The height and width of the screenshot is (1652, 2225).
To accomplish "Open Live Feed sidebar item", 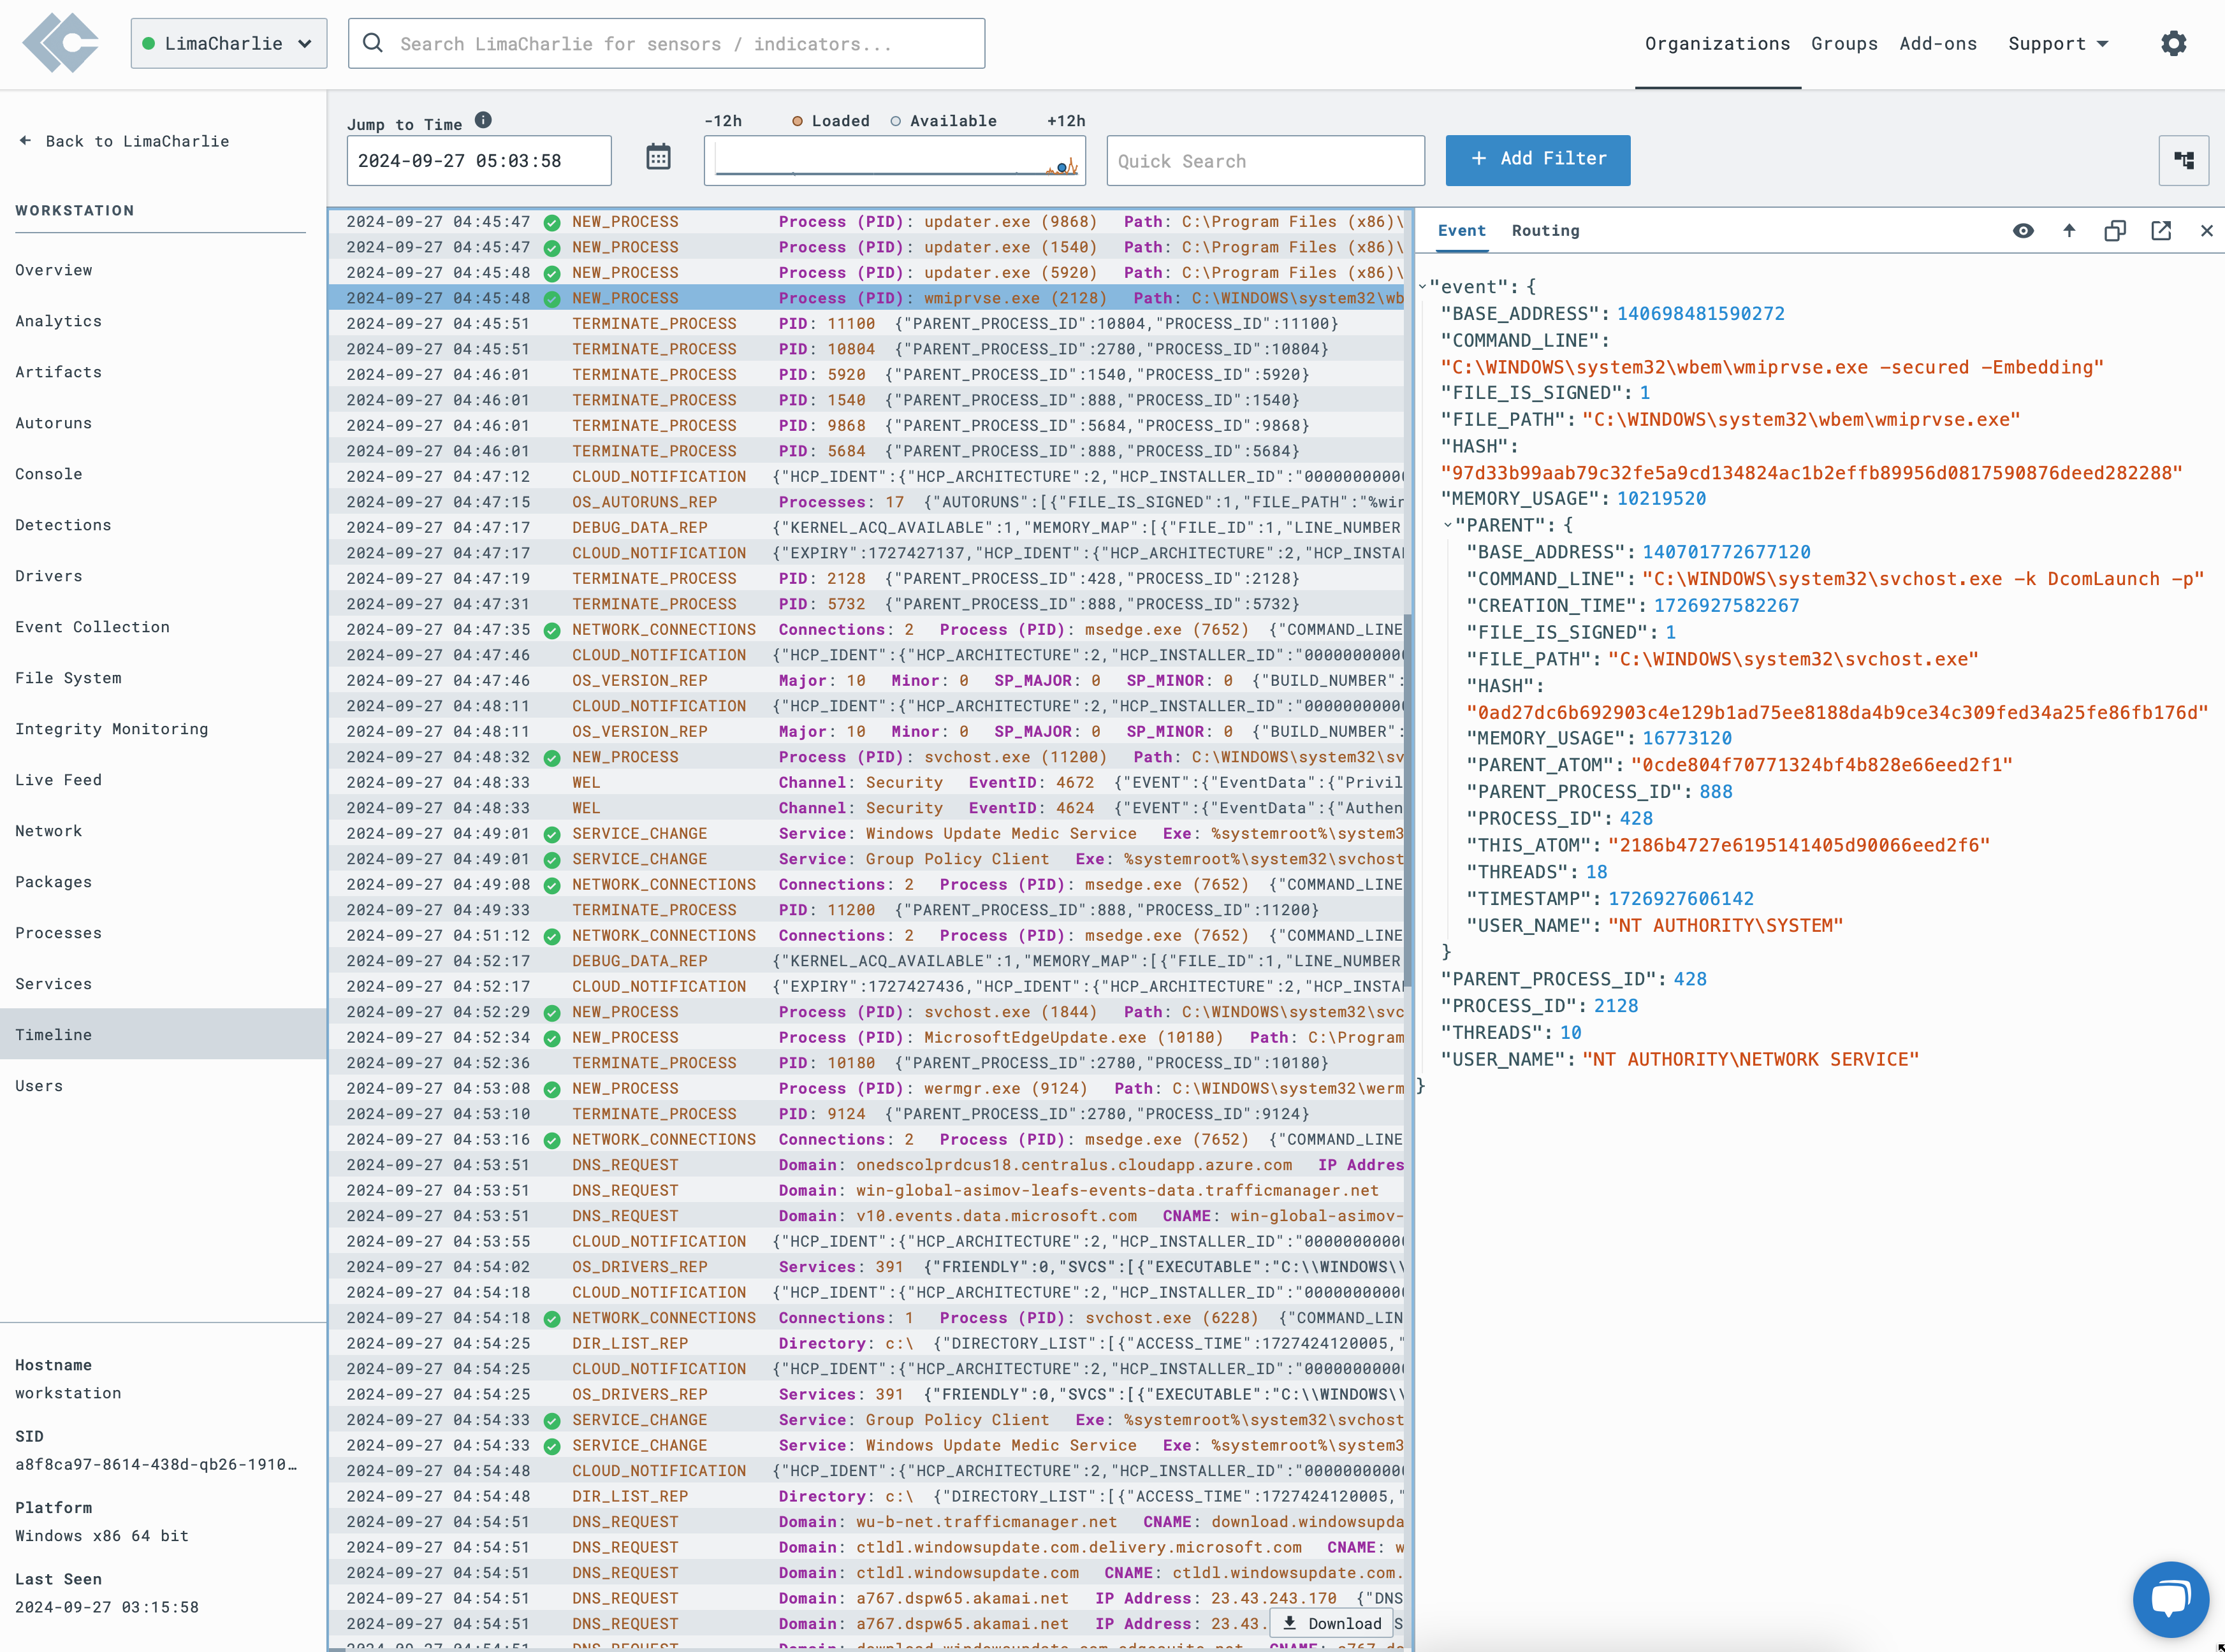I will (163, 780).
